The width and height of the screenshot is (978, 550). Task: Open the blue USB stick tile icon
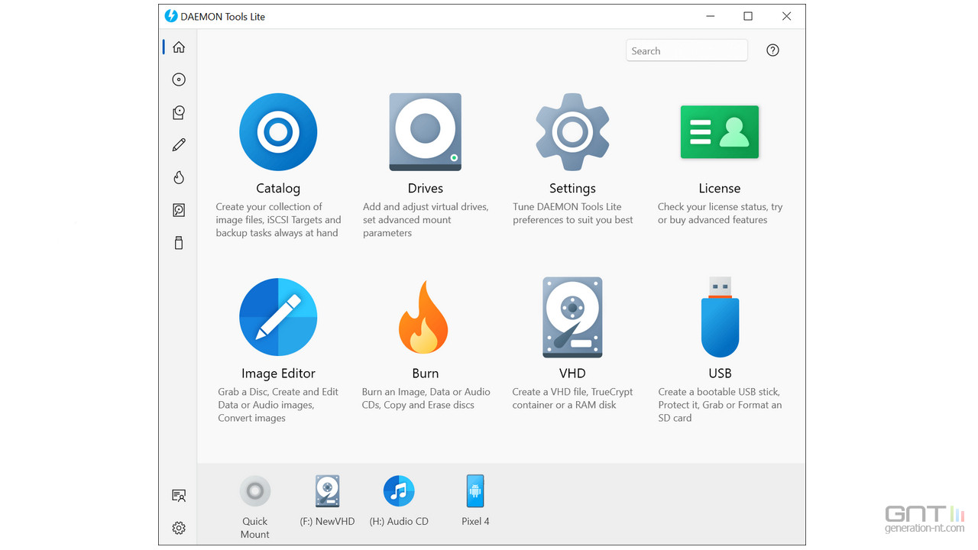click(720, 317)
